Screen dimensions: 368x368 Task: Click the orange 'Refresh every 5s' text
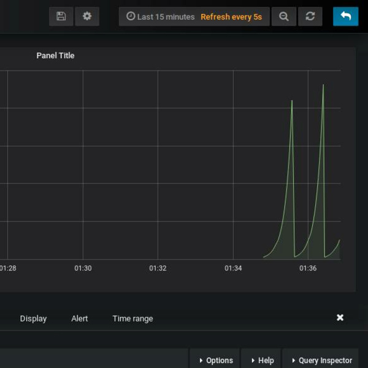[231, 17]
